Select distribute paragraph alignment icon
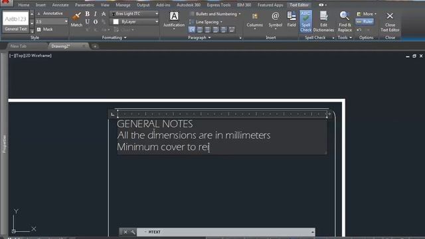Image resolution: width=425 pixels, height=239 pixels. pos(232,29)
